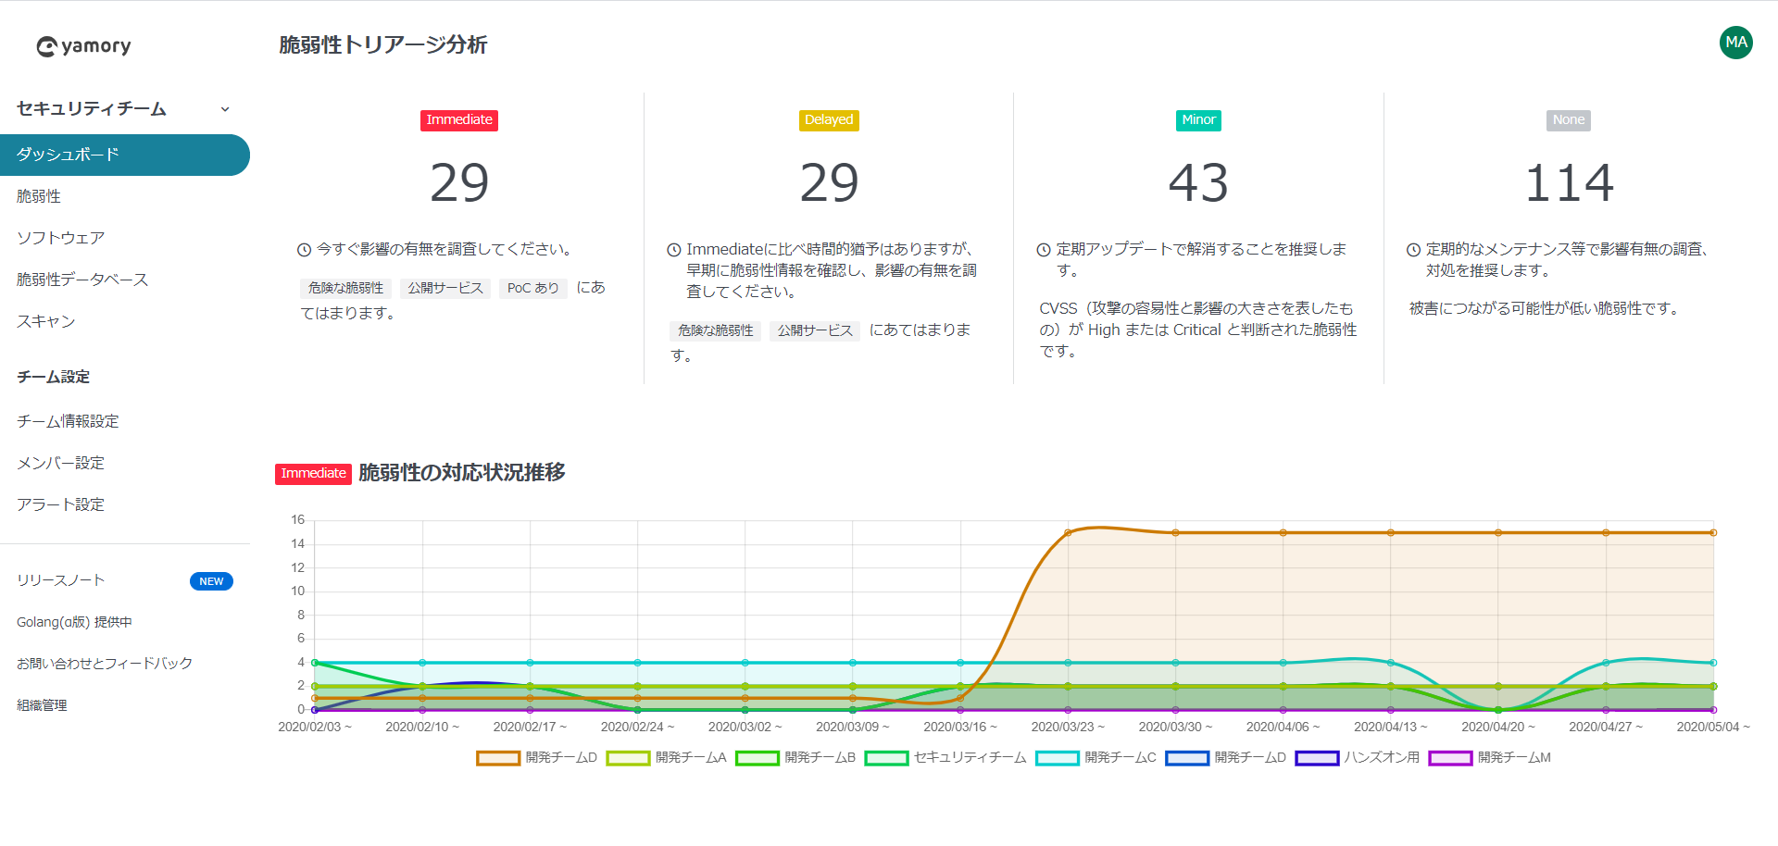Click the 2020/03/16 ~ axis label
Viewport: 1778px width, 846px height.
tap(960, 728)
